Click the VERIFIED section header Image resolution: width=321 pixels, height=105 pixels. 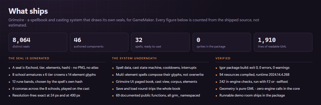click(x=223, y=58)
